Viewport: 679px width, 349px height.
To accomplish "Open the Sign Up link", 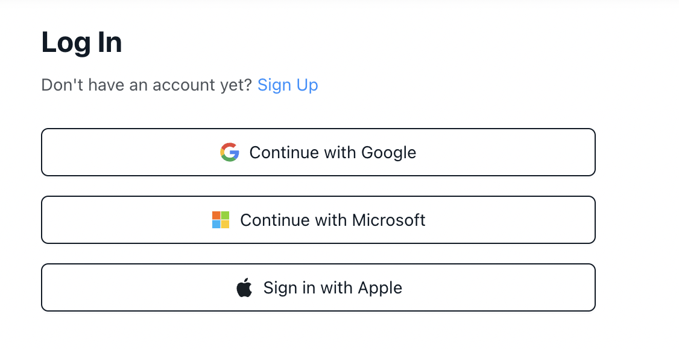I will pyautogui.click(x=288, y=85).
